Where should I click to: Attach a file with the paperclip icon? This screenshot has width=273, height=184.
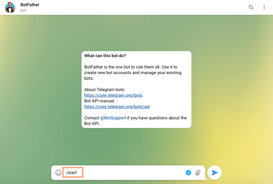point(198,173)
